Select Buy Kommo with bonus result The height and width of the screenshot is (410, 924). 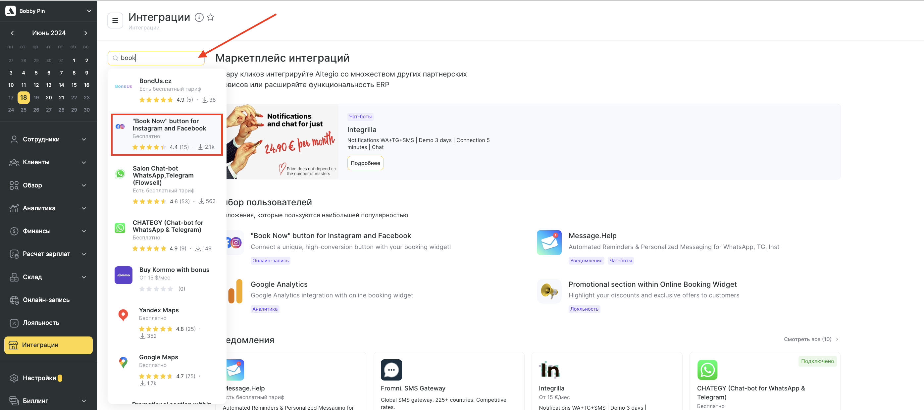tap(167, 279)
